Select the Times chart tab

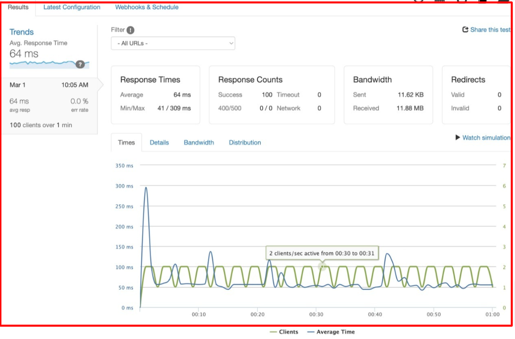click(x=126, y=142)
